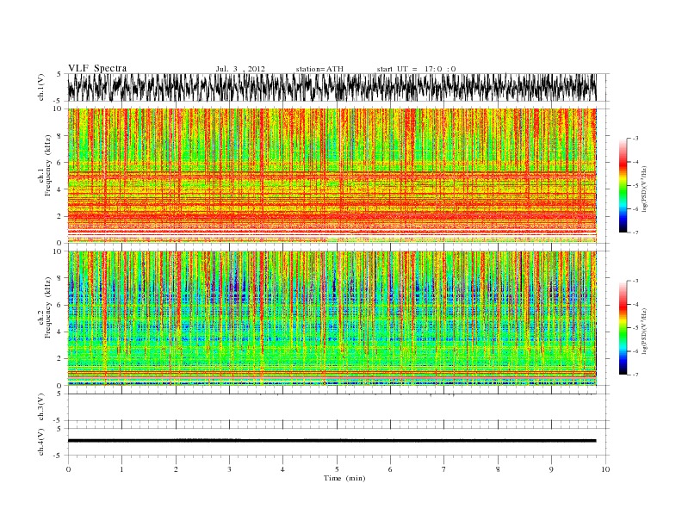Click the "ch.2 Frequency (kHz)" axis label
This screenshot has height=527, width=682.
(45, 308)
